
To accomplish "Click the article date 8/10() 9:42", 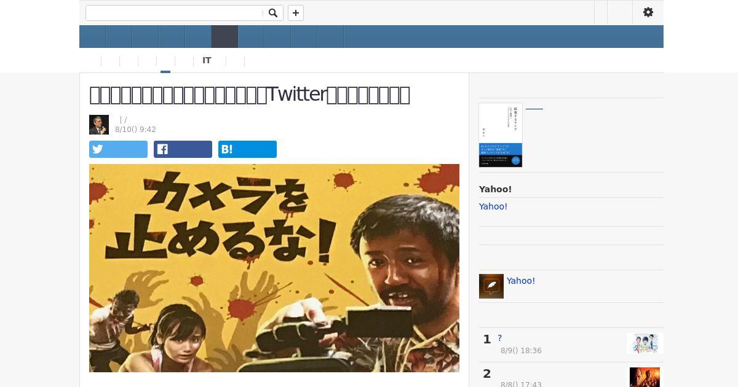I will tap(135, 130).
